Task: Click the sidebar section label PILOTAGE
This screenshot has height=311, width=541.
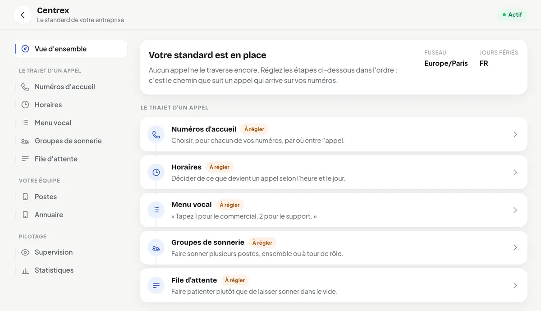Action: tap(32, 237)
